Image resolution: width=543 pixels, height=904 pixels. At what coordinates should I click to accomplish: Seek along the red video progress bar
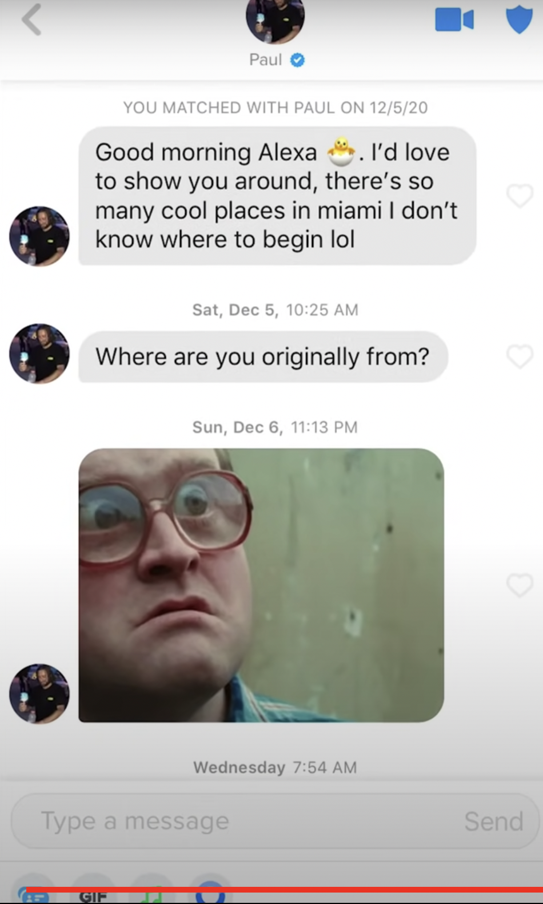[285, 890]
